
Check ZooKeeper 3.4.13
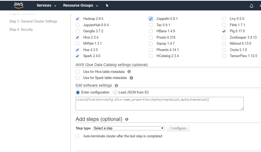click(224, 37)
